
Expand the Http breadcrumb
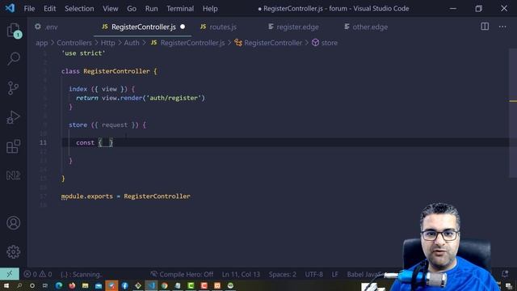pyautogui.click(x=107, y=43)
